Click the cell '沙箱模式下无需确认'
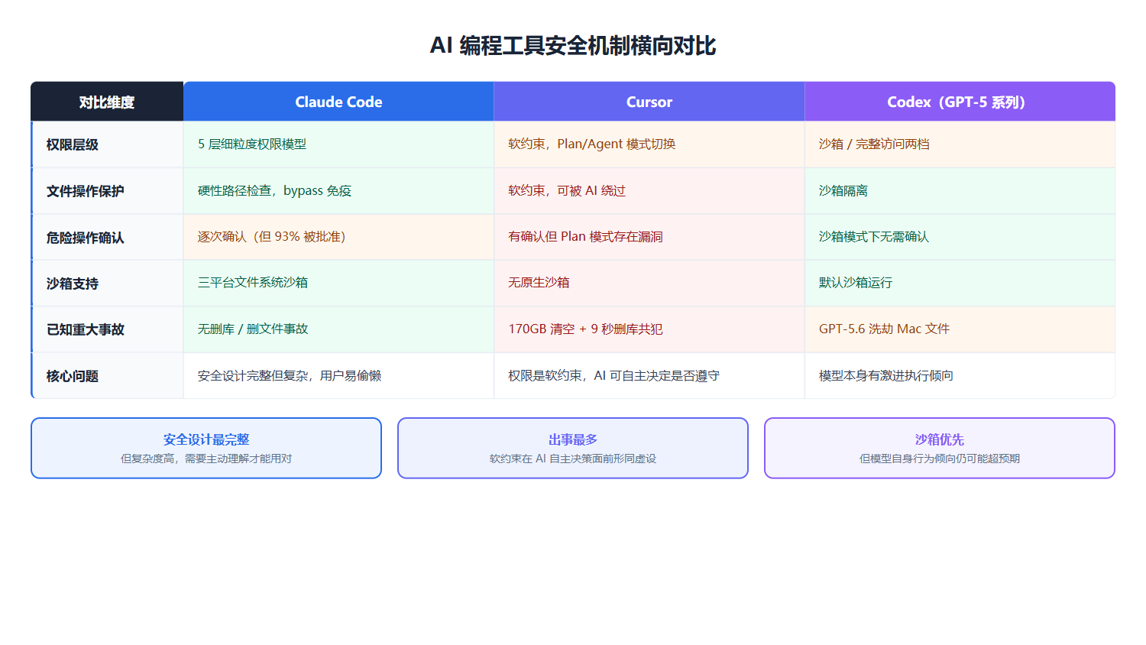Viewport: 1146px width, 645px height. (x=960, y=237)
